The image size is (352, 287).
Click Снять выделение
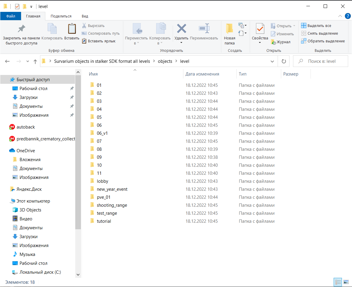[x=319, y=33]
